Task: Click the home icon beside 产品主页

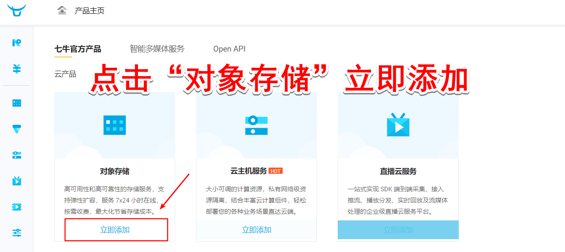Action: point(62,10)
